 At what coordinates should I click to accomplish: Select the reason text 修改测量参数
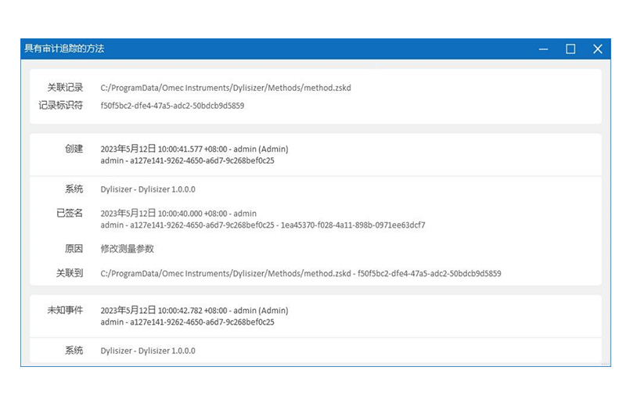(128, 249)
